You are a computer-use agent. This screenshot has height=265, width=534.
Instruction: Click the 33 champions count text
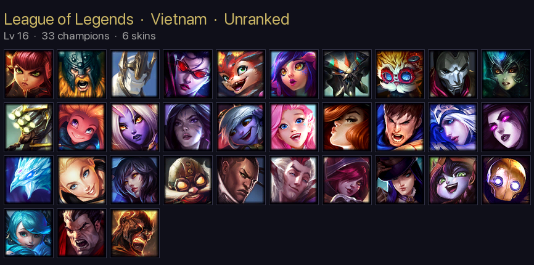click(76, 36)
